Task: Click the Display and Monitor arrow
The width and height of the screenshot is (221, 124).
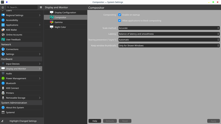Action: pos(40,69)
